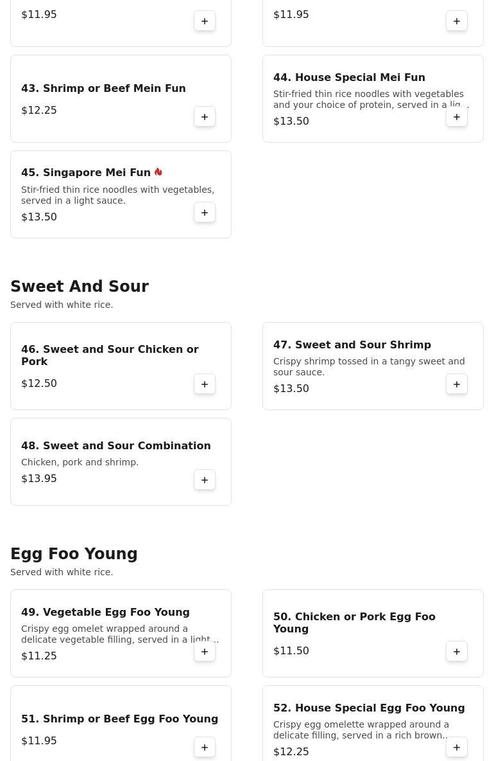Viewport: 494px width, 761px height.
Task: Add Singapore Mei Fun with plus button
Action: [205, 213]
